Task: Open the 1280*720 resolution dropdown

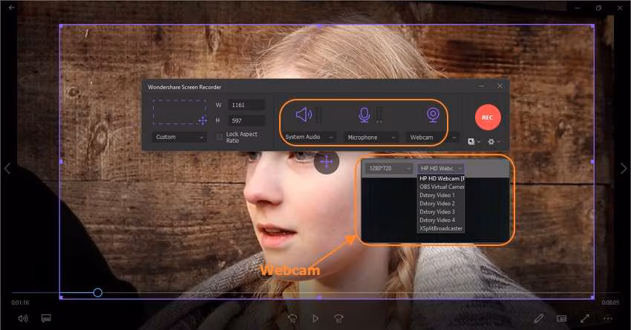Action: tap(389, 169)
